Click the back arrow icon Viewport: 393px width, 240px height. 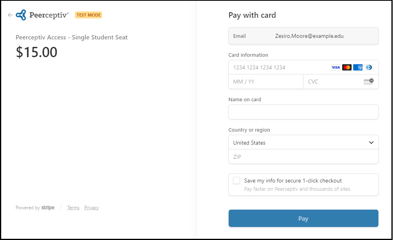click(x=10, y=15)
